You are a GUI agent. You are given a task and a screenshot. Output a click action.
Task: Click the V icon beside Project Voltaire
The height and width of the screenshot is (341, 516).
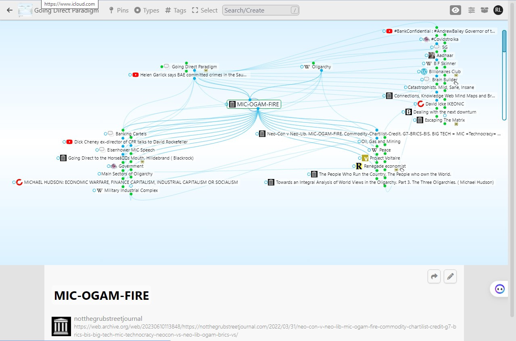pyautogui.click(x=365, y=158)
